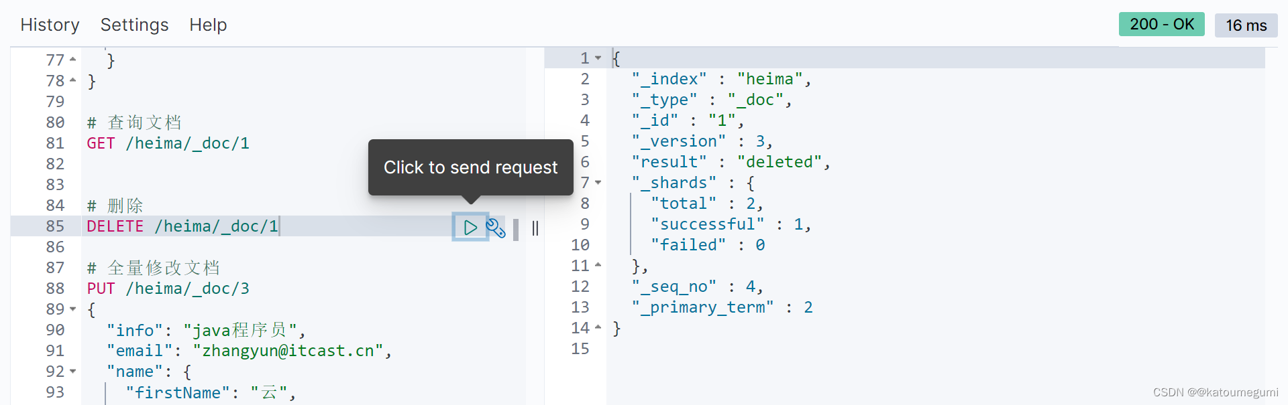The image size is (1288, 405).
Task: Fold the "name" object at line 92
Action: point(72,372)
